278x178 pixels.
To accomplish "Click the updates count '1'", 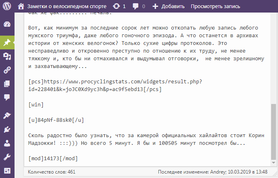I will pyautogui.click(x=124, y=6).
